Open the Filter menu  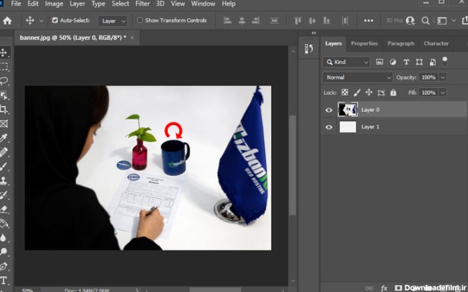tap(142, 4)
